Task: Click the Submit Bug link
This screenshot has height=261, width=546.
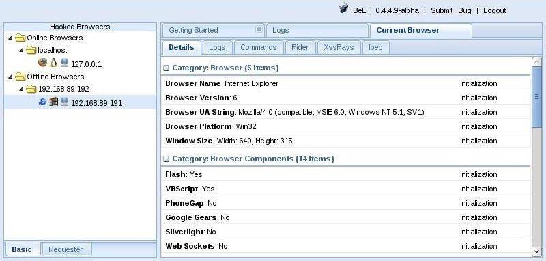Action: (x=451, y=10)
